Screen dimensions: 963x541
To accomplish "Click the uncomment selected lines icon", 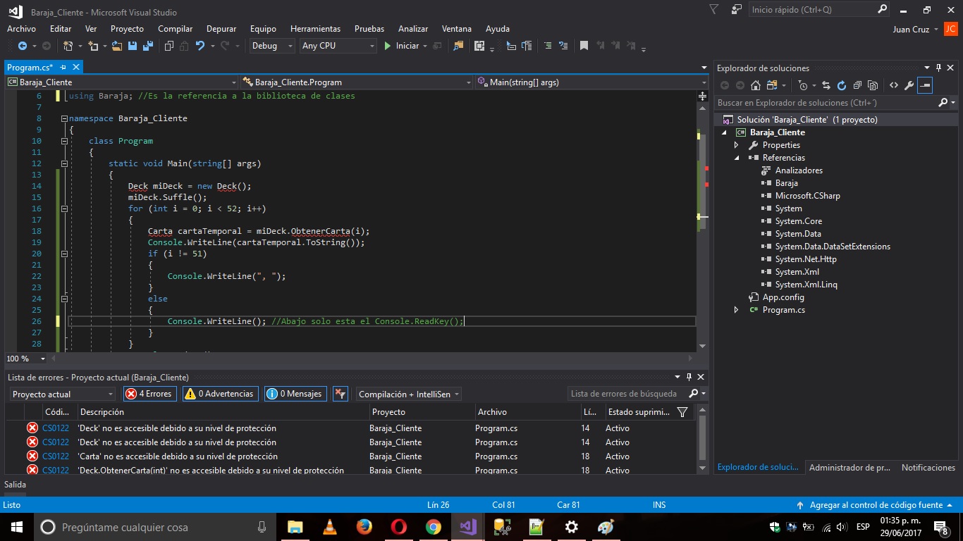I will (563, 46).
